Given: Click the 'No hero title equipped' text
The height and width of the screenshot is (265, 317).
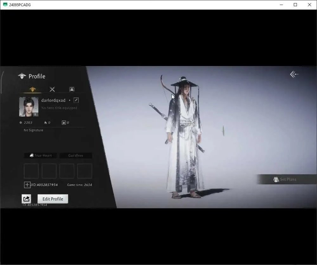Looking at the screenshot, I should (59, 108).
